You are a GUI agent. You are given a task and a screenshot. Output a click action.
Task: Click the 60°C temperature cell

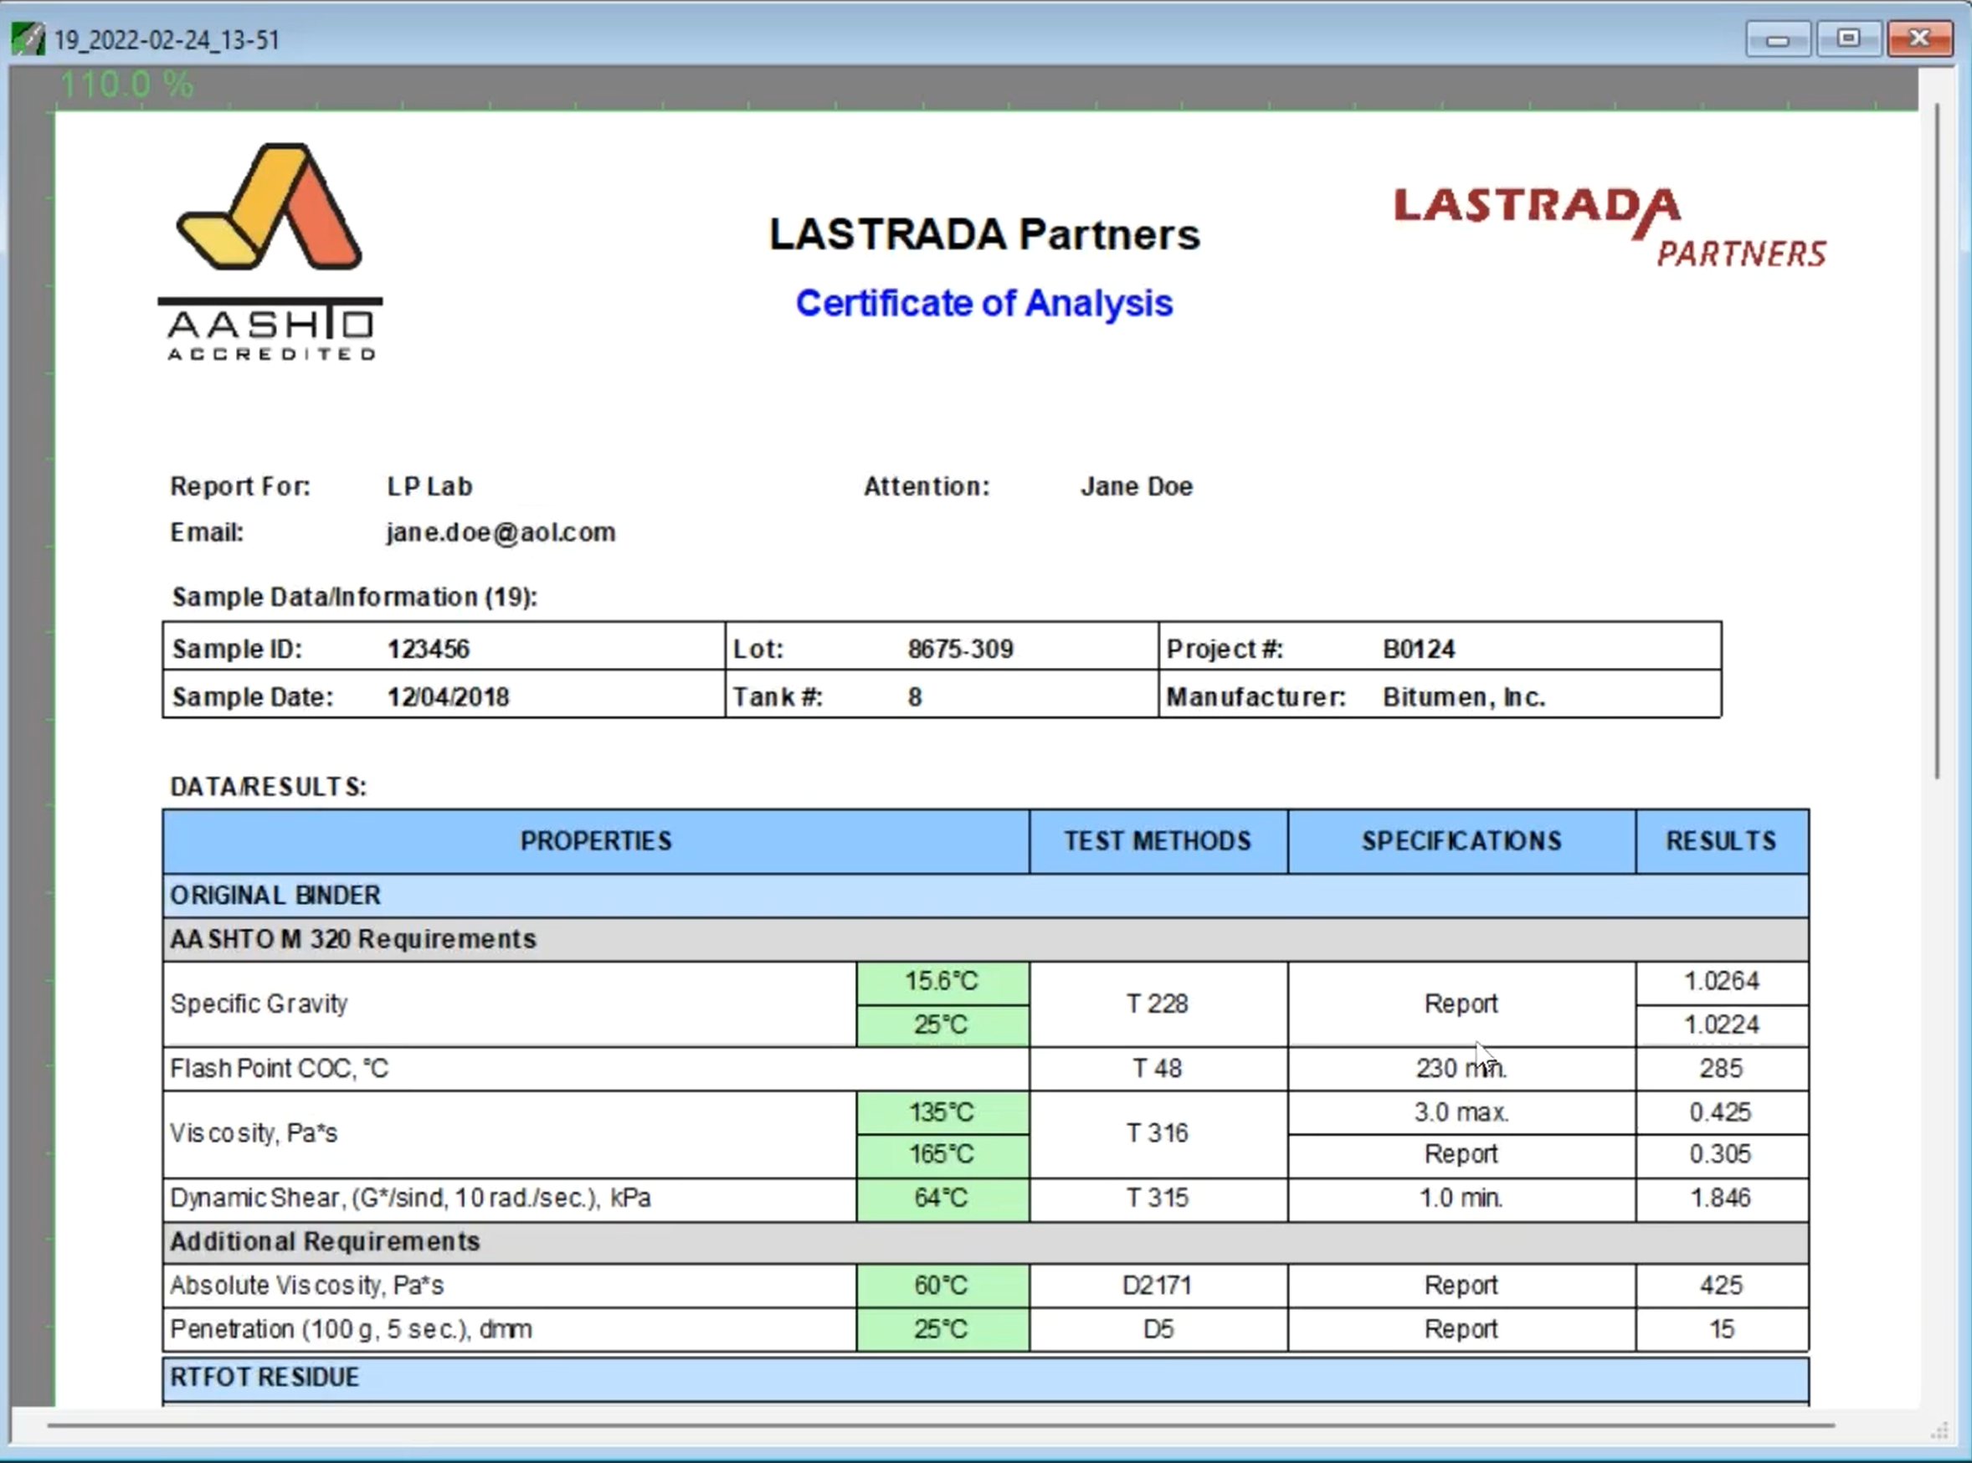click(x=942, y=1286)
